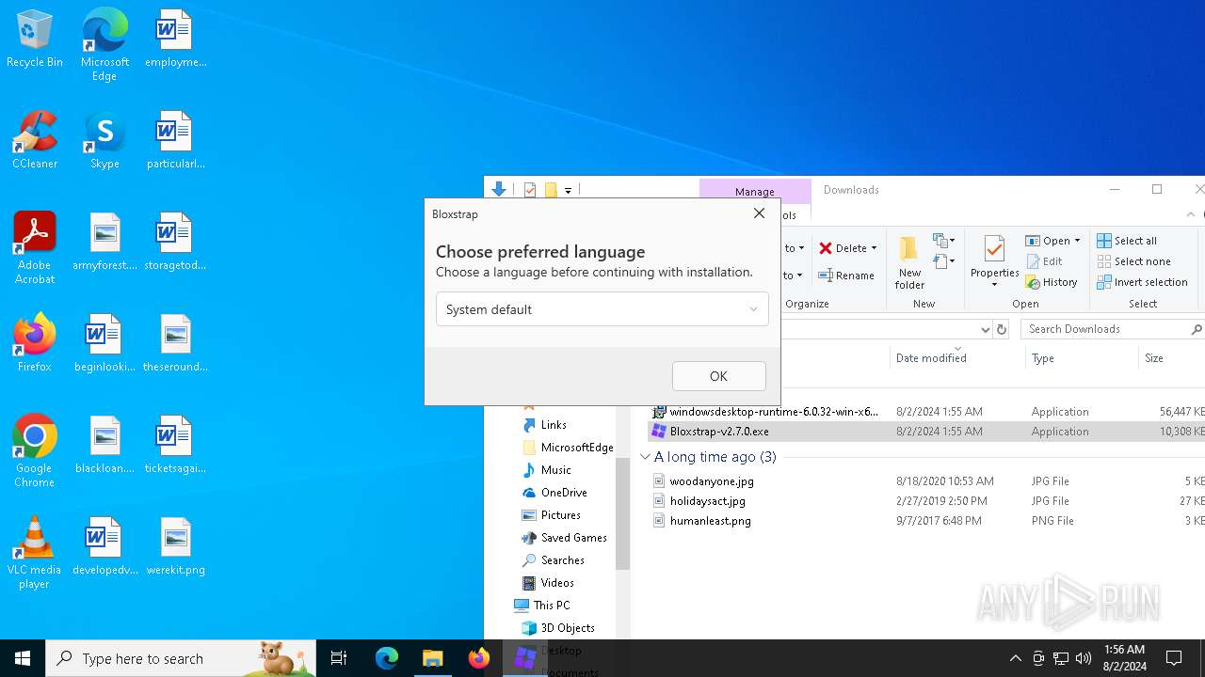The width and height of the screenshot is (1205, 677).
Task: Select the beginlooki... Word document
Action: [x=104, y=344]
